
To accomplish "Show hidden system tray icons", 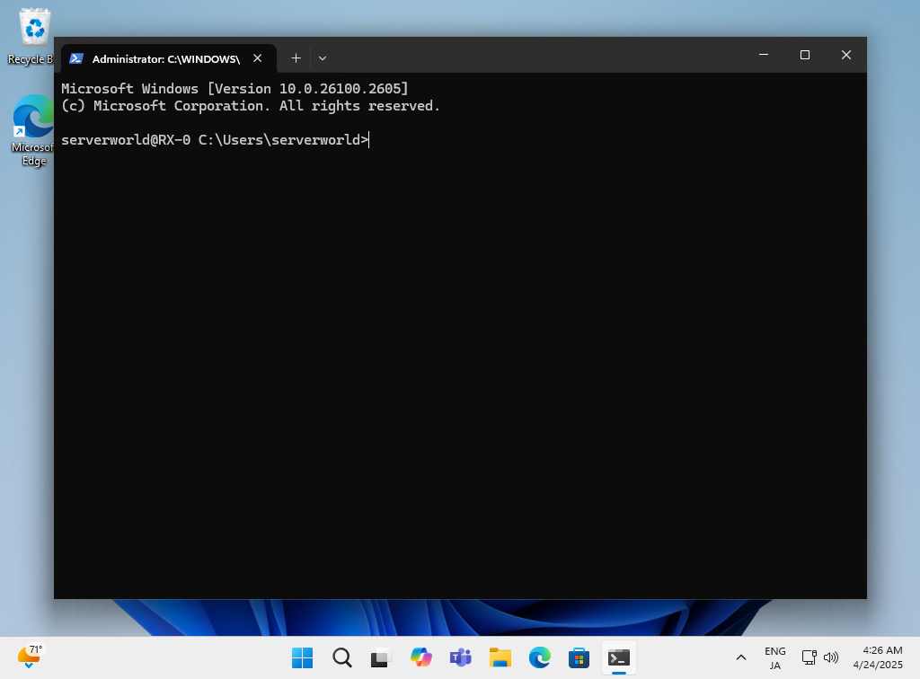I will (x=741, y=657).
